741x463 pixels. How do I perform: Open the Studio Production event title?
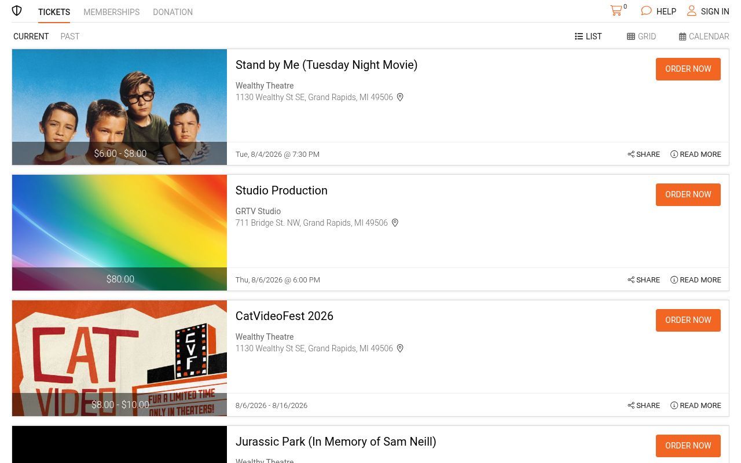click(x=281, y=190)
